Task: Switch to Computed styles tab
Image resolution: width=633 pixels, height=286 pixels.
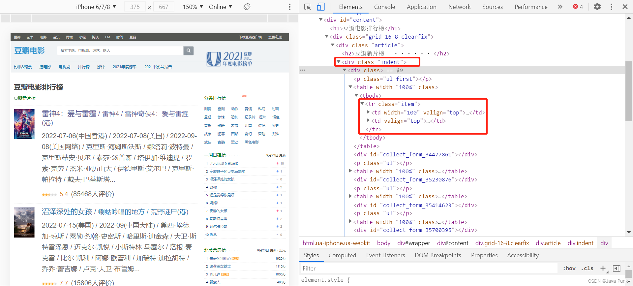Action: point(342,255)
